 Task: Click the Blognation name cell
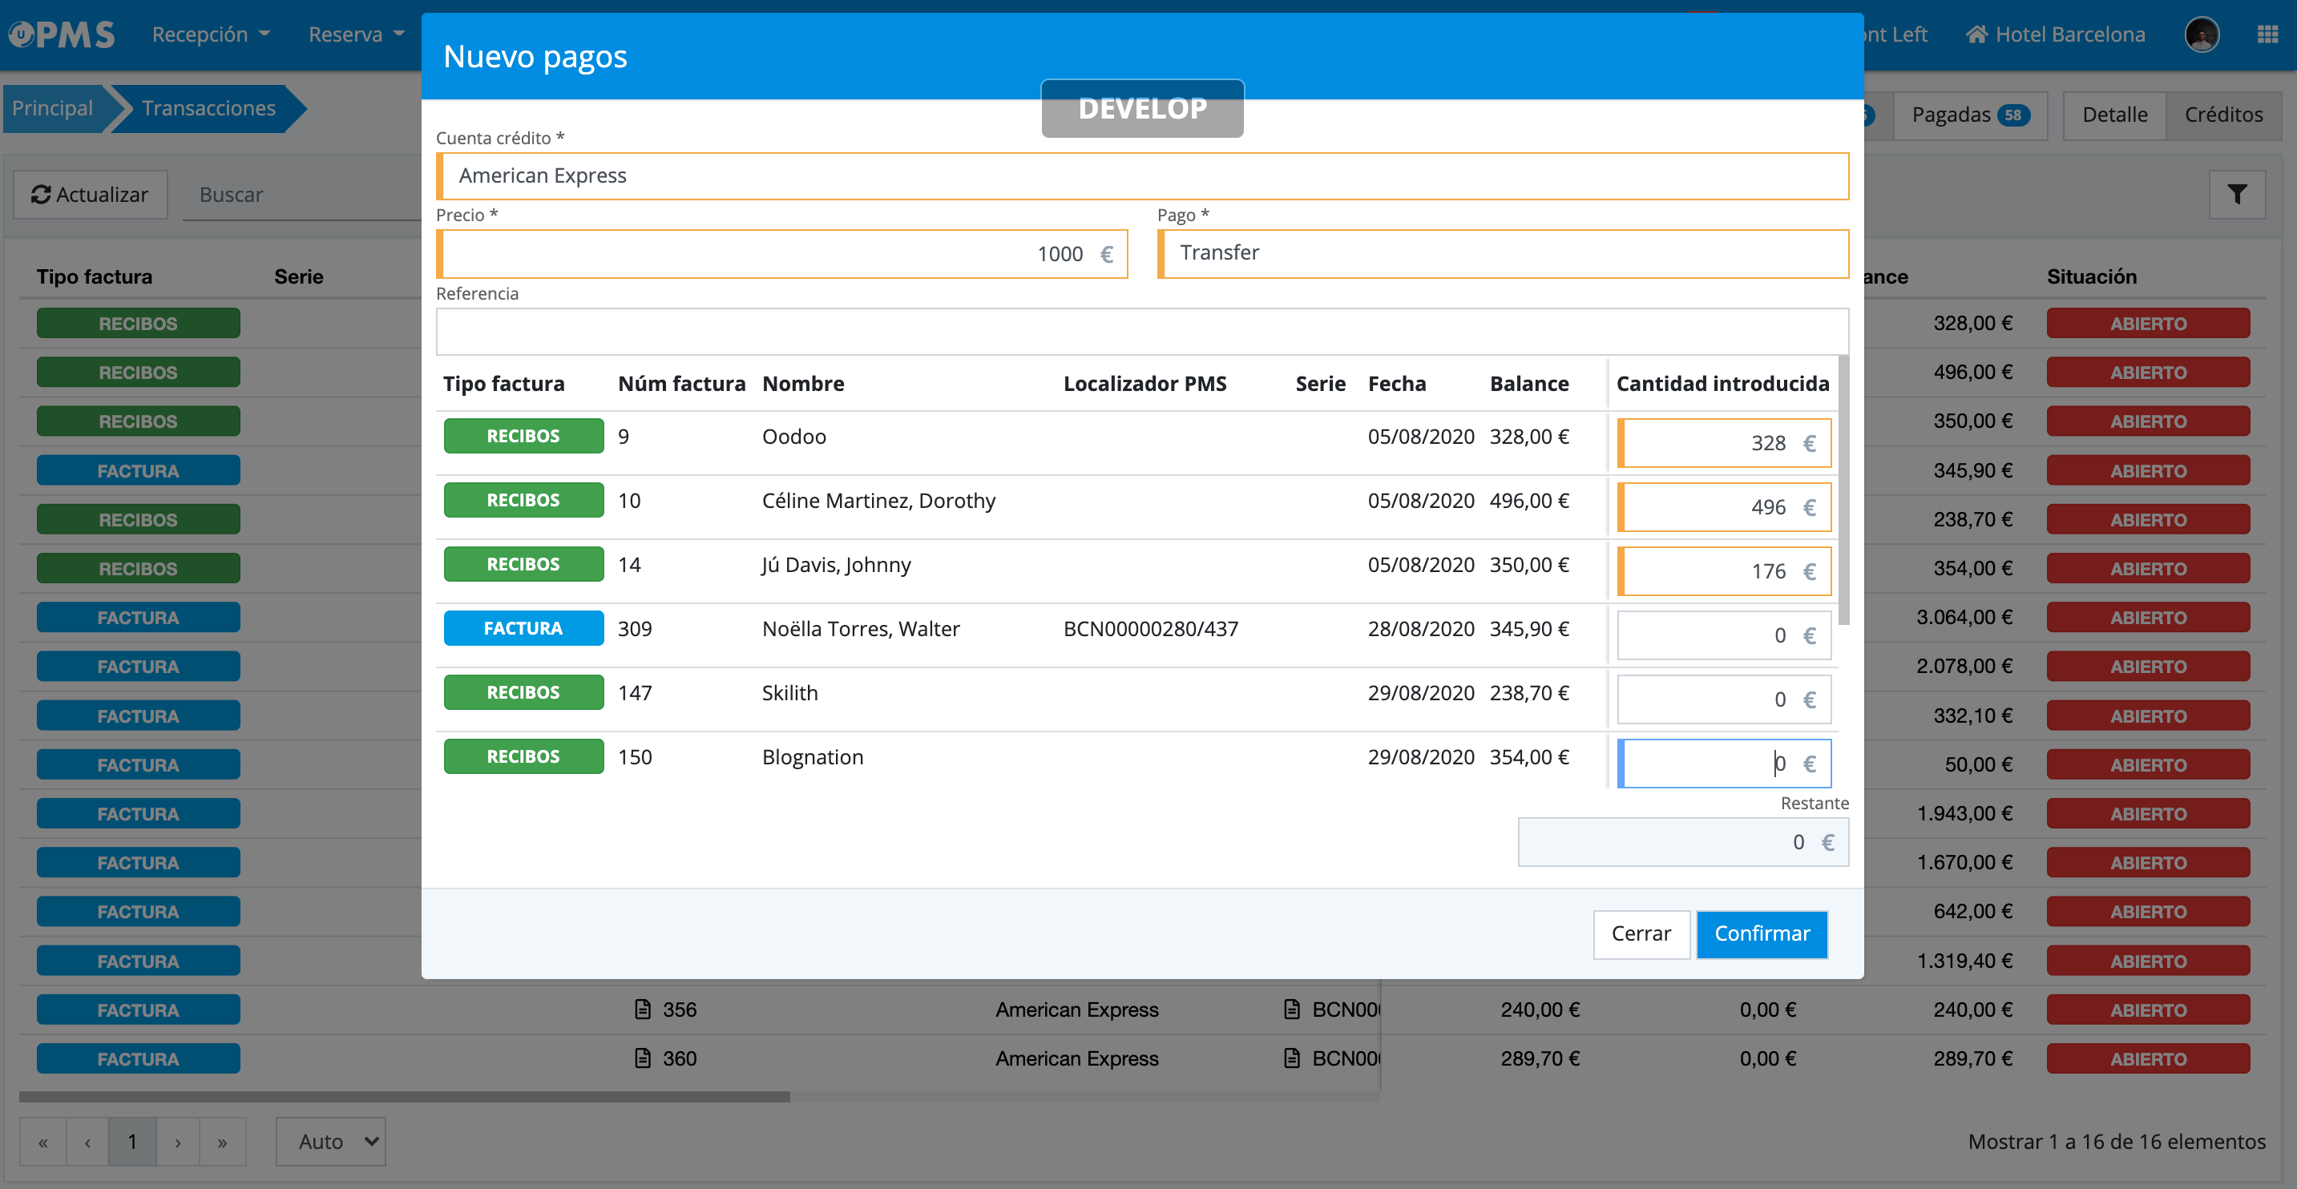[x=813, y=758]
